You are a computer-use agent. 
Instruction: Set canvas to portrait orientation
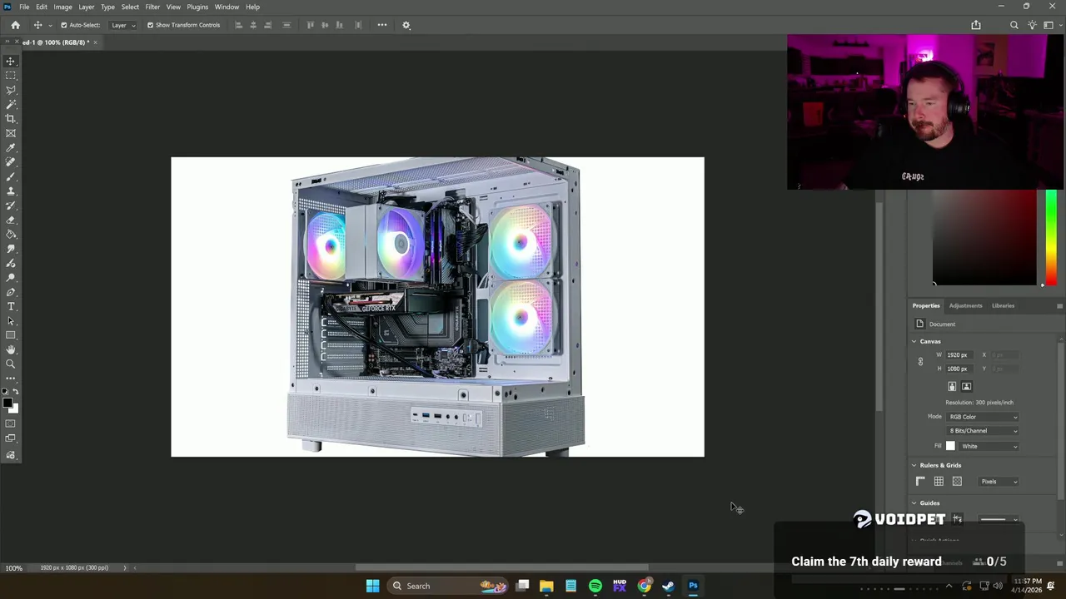point(952,386)
